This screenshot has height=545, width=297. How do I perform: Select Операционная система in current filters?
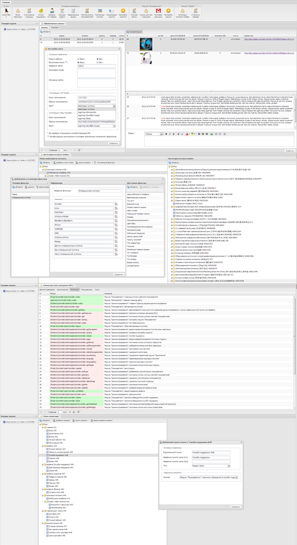(x=30, y=197)
